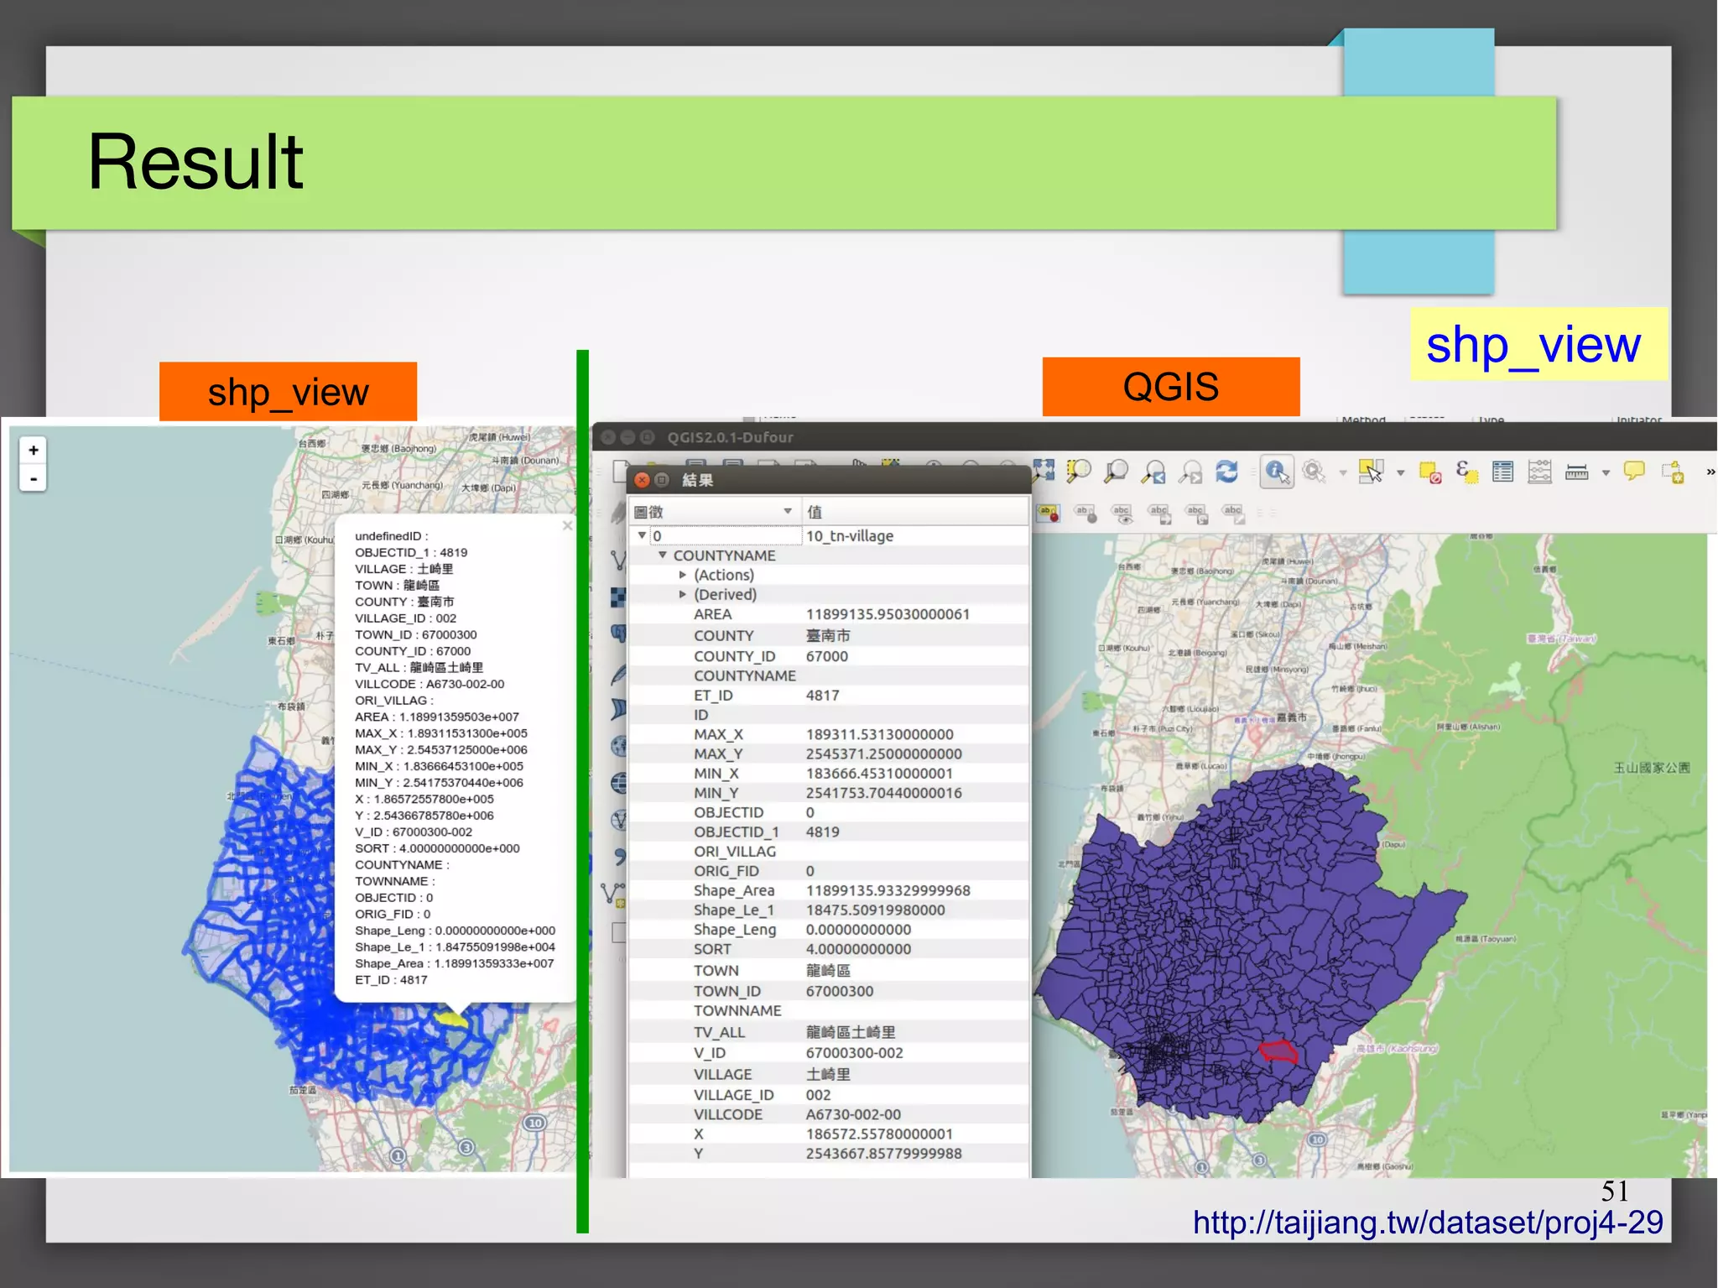Click the Deselect All Features icon
Image resolution: width=1718 pixels, height=1288 pixels.
click(x=1430, y=472)
